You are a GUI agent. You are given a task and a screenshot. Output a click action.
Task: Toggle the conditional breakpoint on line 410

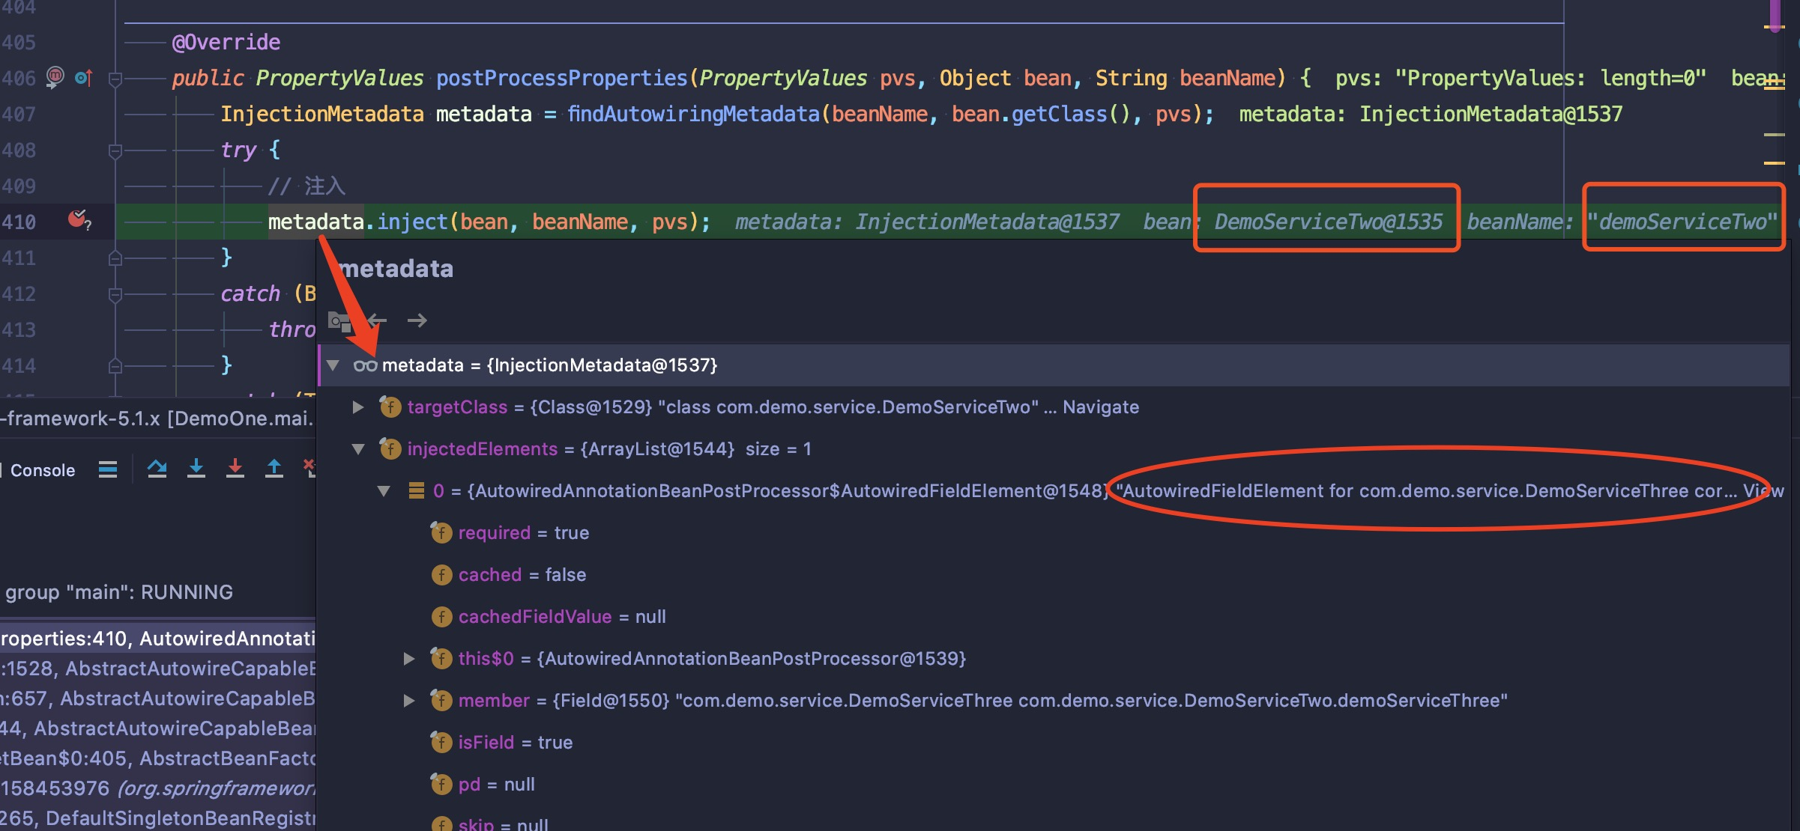[78, 220]
